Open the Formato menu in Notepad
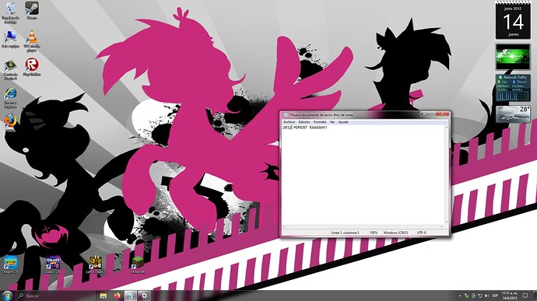Image resolution: width=537 pixels, height=301 pixels. point(320,122)
